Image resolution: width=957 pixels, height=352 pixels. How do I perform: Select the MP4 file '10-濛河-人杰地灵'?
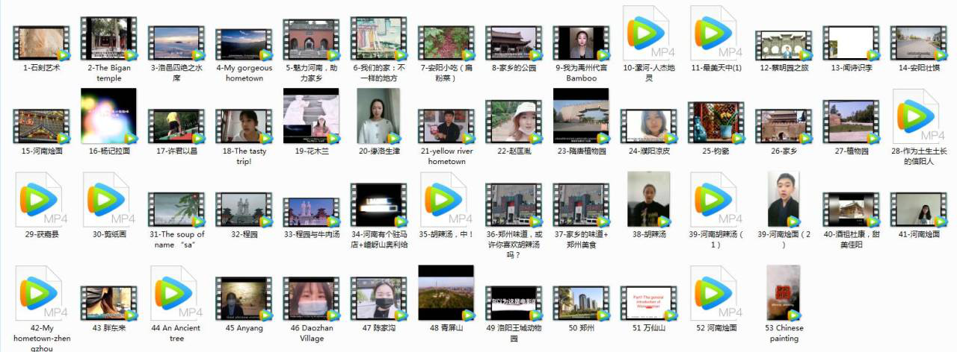pos(648,34)
